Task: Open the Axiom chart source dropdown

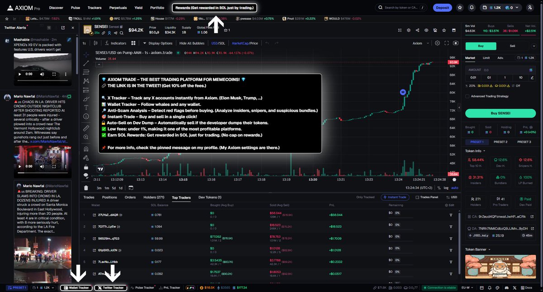Action: (x=420, y=43)
